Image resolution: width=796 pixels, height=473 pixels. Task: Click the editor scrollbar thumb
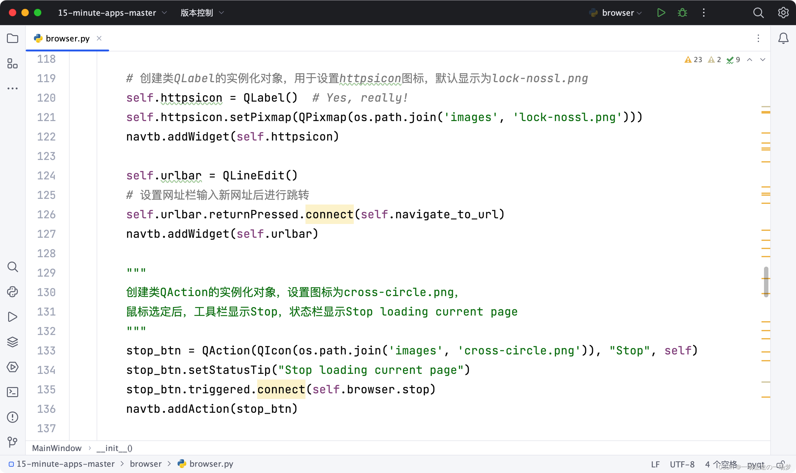pos(766,282)
